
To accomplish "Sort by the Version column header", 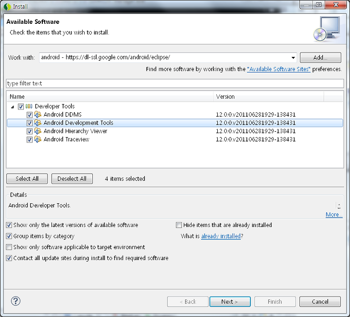I will click(x=268, y=97).
